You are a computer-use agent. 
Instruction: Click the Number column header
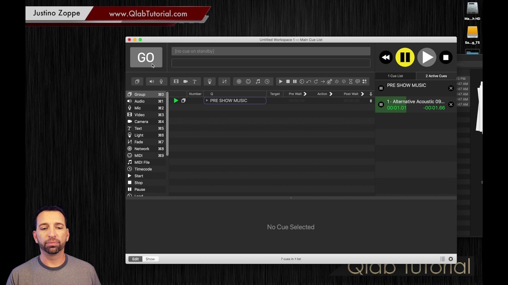pyautogui.click(x=195, y=94)
